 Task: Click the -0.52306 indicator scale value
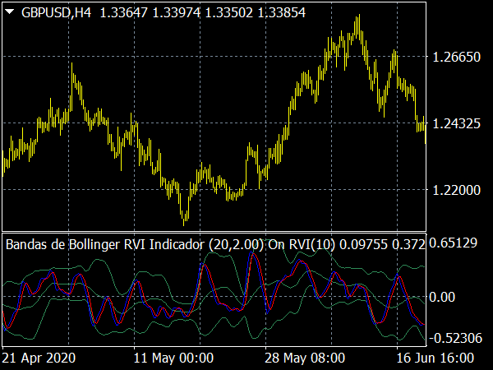point(455,339)
